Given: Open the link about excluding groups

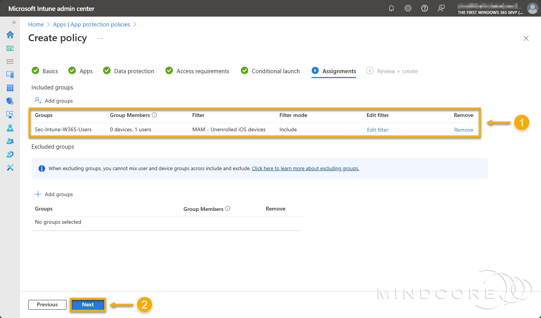Looking at the screenshot, I should tap(305, 168).
